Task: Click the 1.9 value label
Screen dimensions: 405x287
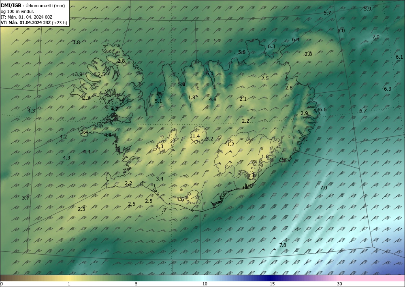Action: [x=192, y=98]
